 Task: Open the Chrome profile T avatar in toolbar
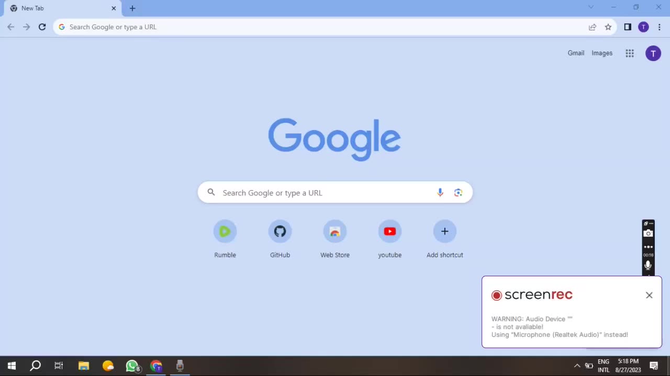pos(643,27)
